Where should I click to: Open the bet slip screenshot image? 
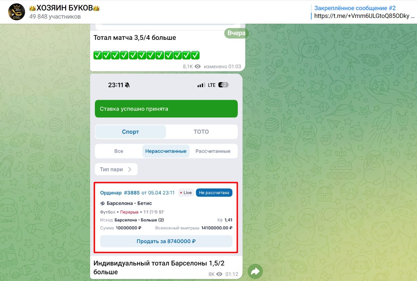tap(166, 164)
